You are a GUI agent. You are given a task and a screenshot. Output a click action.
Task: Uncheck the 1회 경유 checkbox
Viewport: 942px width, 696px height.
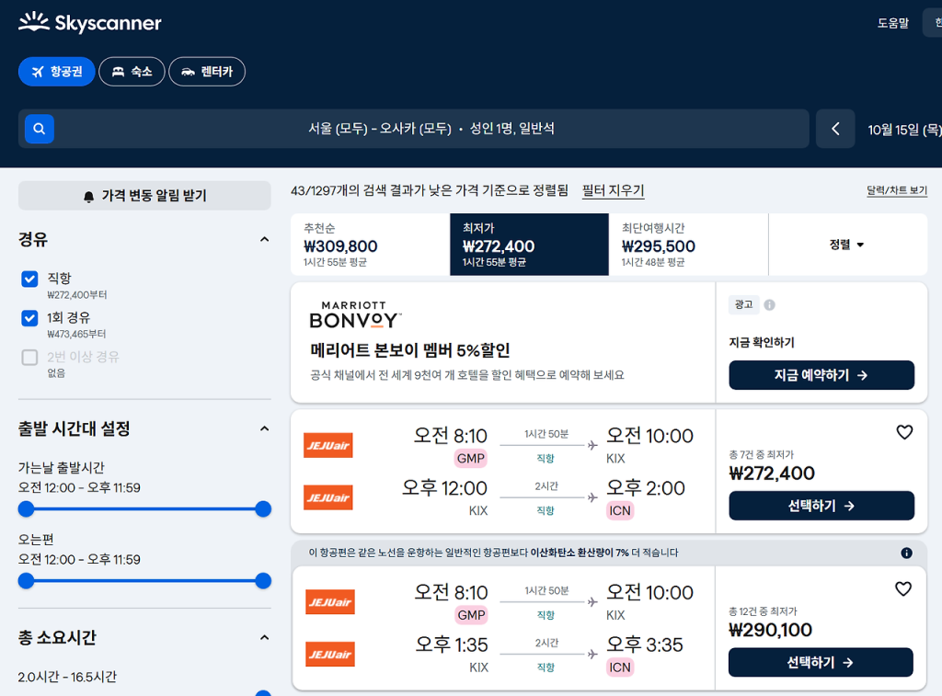[29, 318]
